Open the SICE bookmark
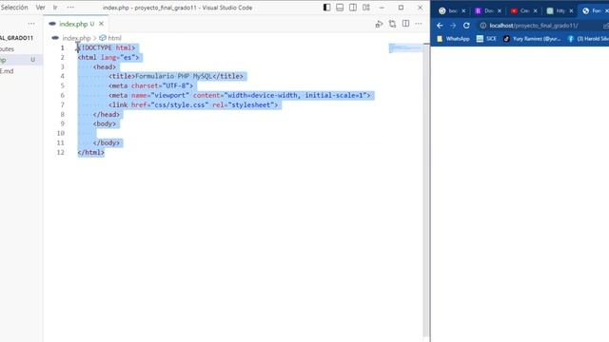This screenshot has height=342, width=609. [x=486, y=39]
